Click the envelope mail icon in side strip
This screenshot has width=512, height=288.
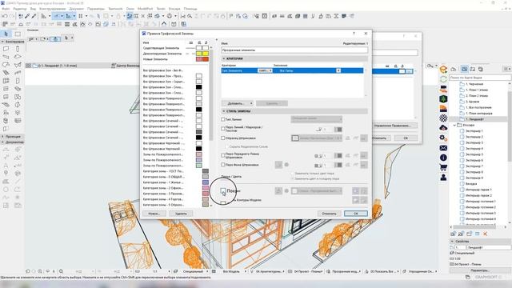coord(443,148)
